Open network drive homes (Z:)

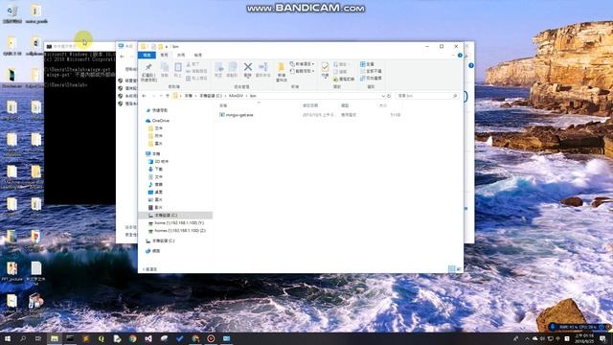(x=177, y=231)
